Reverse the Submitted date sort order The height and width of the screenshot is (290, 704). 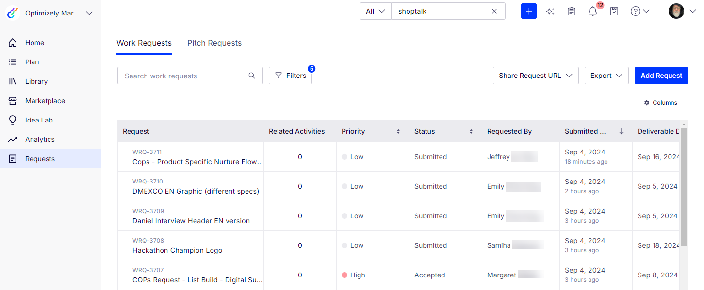[621, 131]
